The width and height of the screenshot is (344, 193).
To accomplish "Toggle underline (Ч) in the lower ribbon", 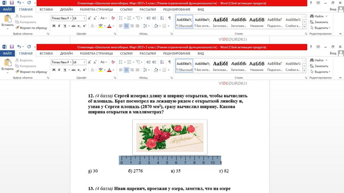I will [64, 70].
